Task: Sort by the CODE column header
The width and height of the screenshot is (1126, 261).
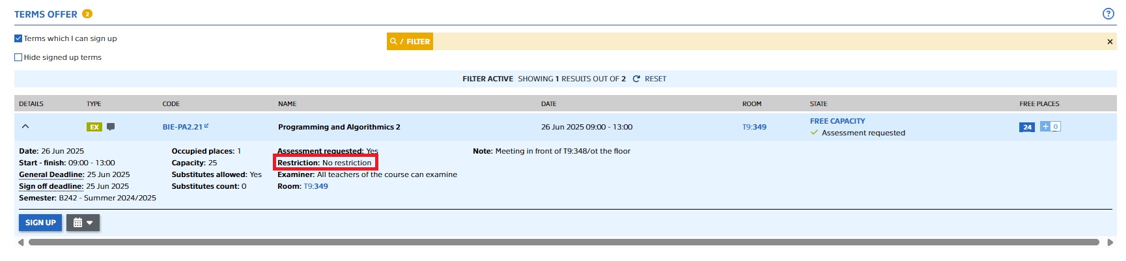Action: coord(171,103)
